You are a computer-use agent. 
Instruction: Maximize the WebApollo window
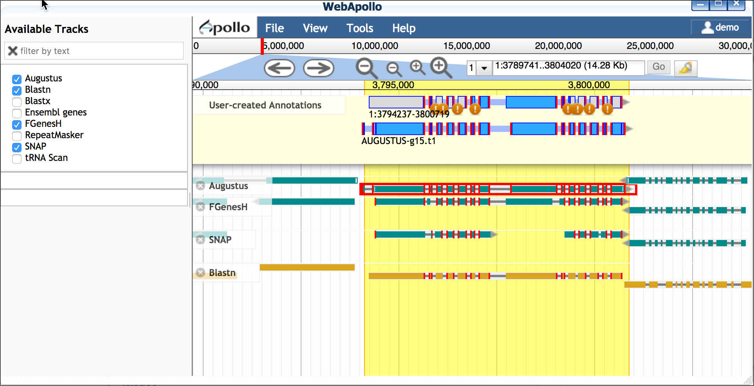point(718,5)
